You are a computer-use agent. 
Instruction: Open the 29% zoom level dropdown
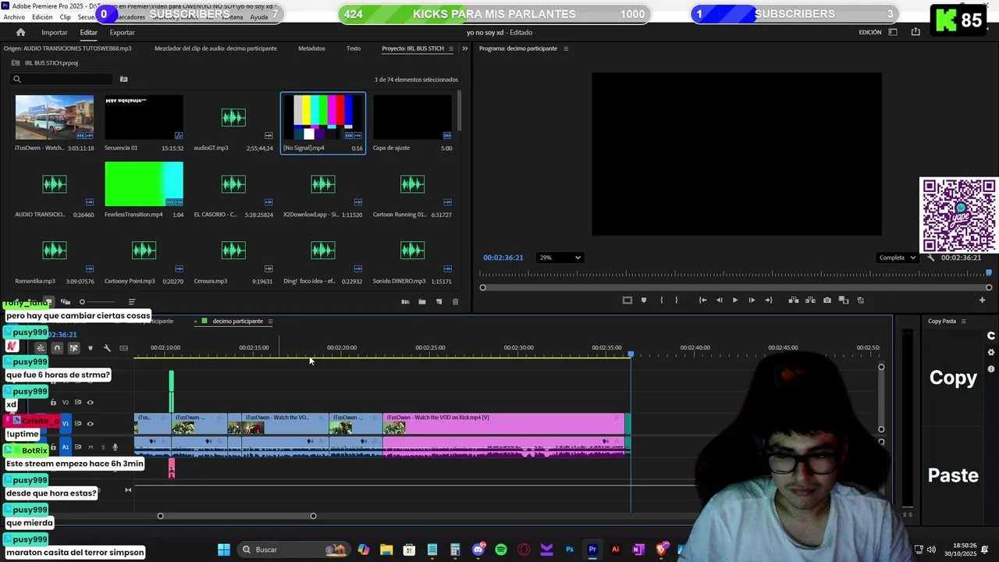(x=560, y=258)
